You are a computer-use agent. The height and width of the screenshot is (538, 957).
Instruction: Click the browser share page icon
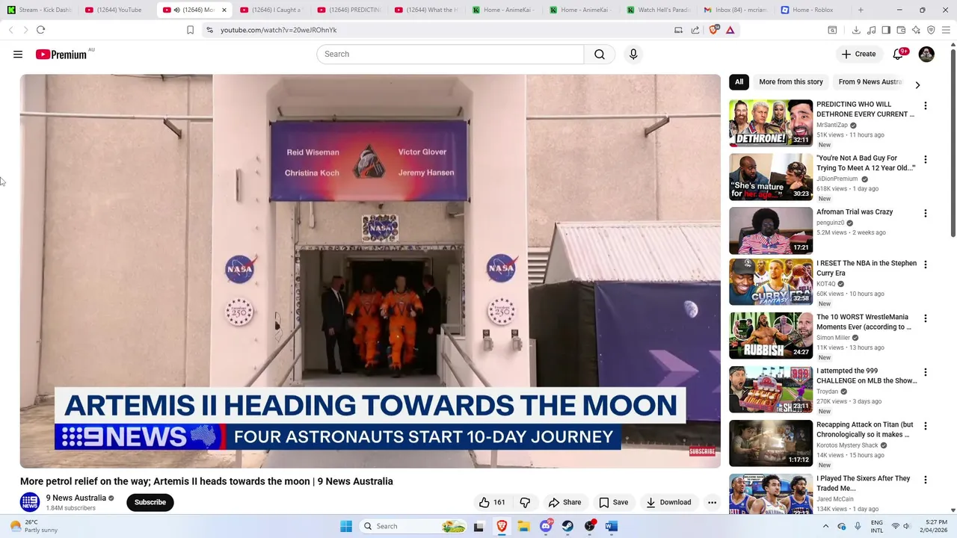(695, 30)
